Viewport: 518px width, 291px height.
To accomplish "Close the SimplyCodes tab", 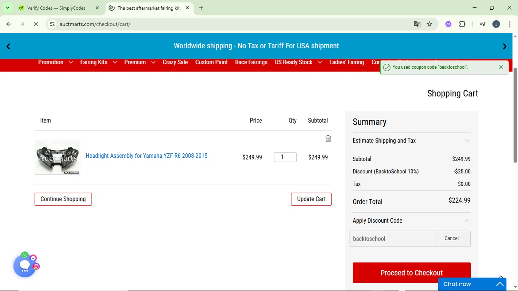I will click(x=97, y=8).
